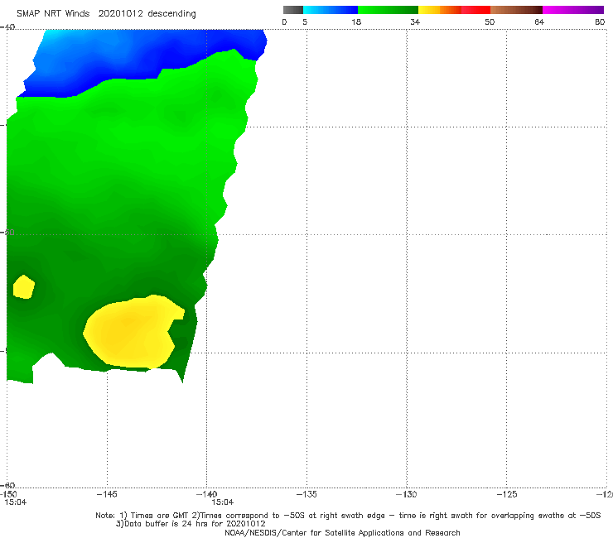Image resolution: width=613 pixels, height=538 pixels.
Task: Click the date "20201012" in the title
Action: click(120, 13)
